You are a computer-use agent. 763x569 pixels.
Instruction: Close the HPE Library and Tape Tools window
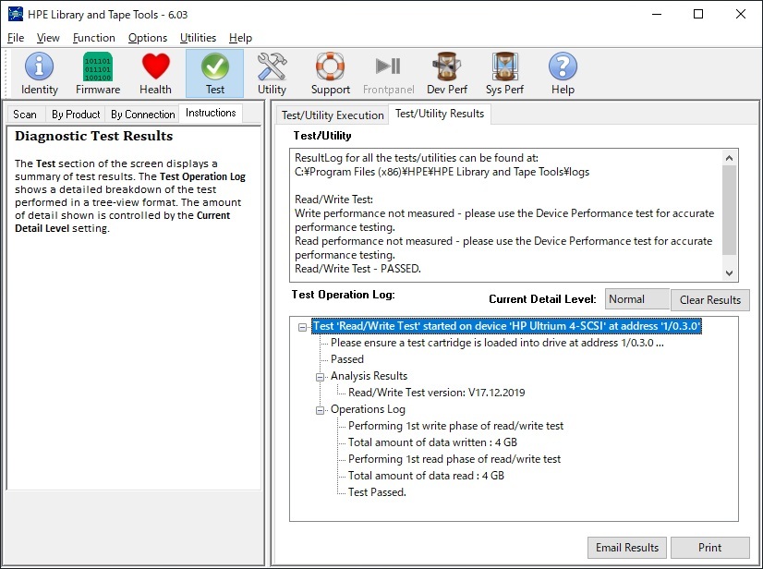pyautogui.click(x=741, y=14)
